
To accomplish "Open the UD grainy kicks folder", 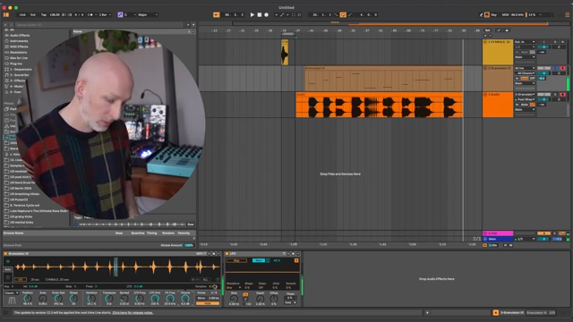I will coord(21,216).
